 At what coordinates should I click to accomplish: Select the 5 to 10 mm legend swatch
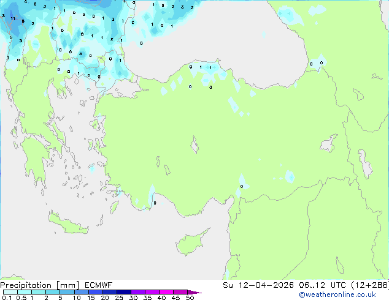67,292
